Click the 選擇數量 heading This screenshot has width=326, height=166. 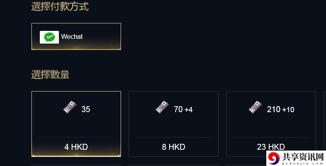(x=50, y=74)
